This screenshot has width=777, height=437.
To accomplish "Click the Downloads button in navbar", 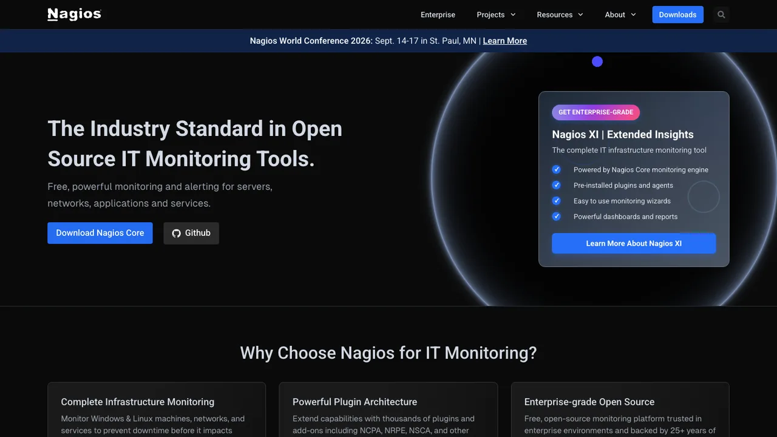I will pos(677,15).
